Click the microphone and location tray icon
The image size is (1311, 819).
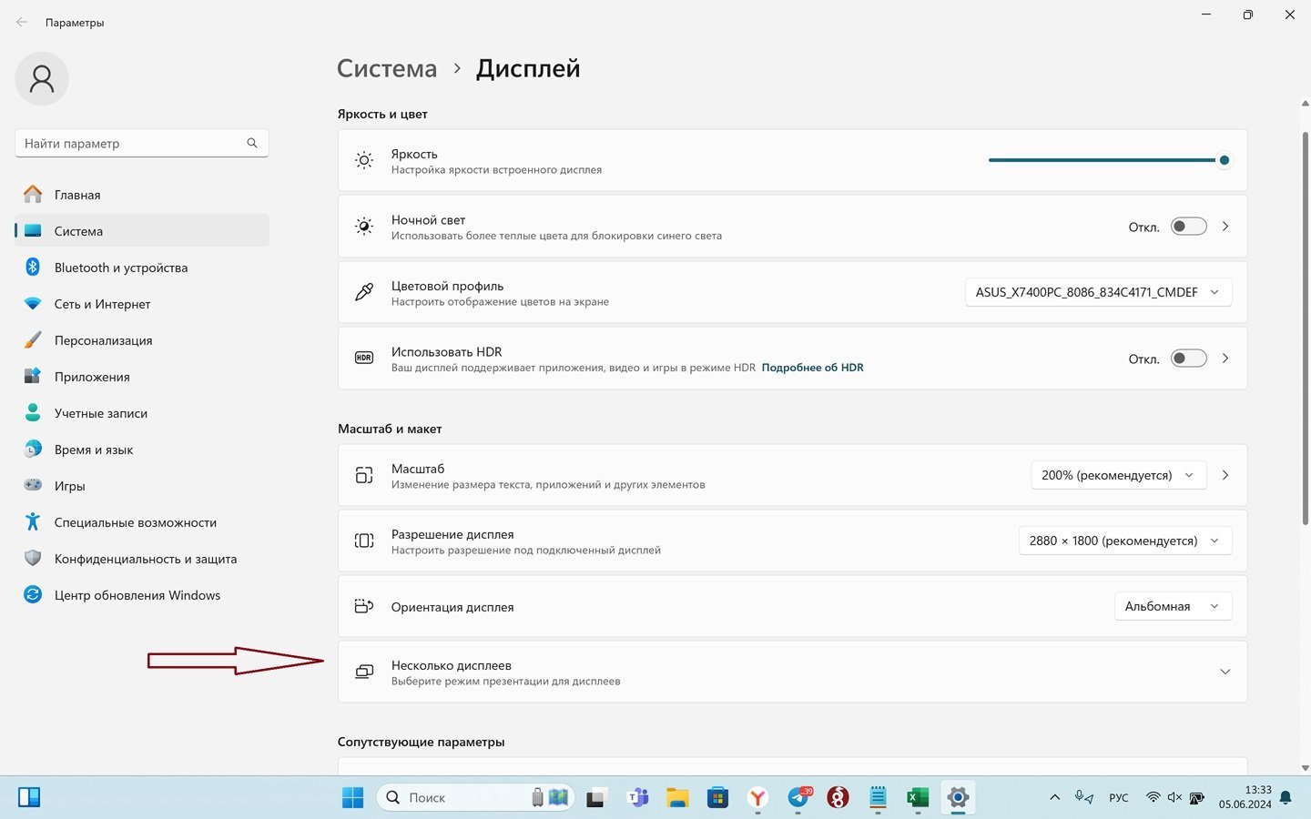click(1083, 798)
